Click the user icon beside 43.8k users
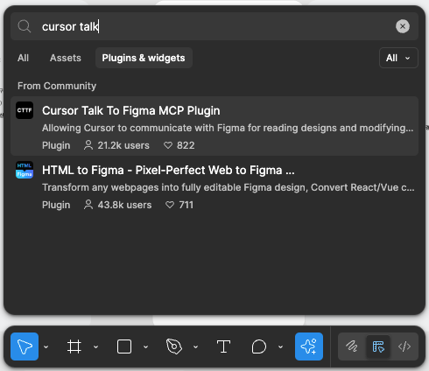429x371 pixels. click(88, 205)
